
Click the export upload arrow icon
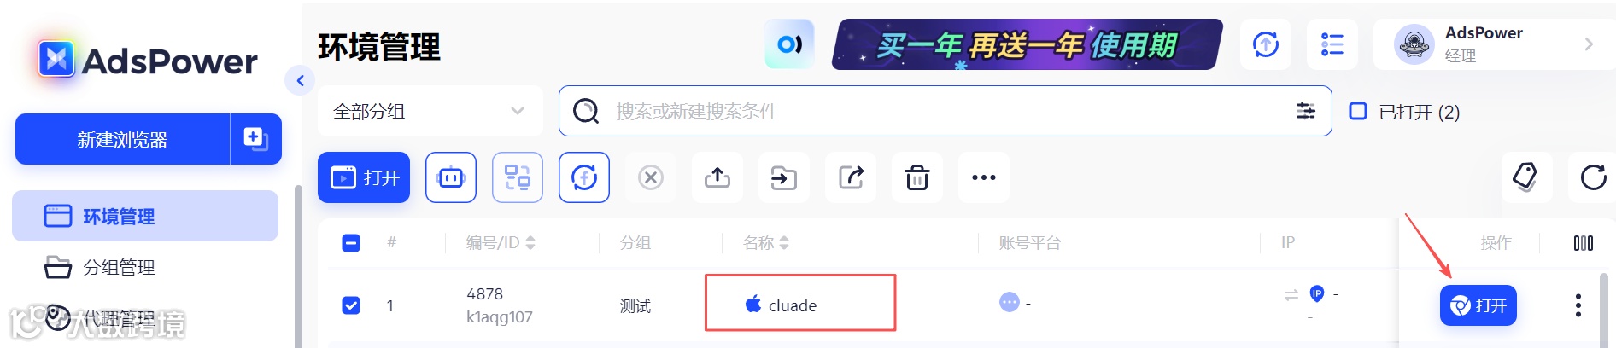717,177
